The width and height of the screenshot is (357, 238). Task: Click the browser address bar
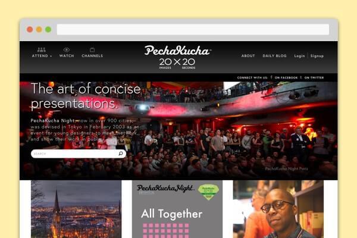[x=193, y=29]
